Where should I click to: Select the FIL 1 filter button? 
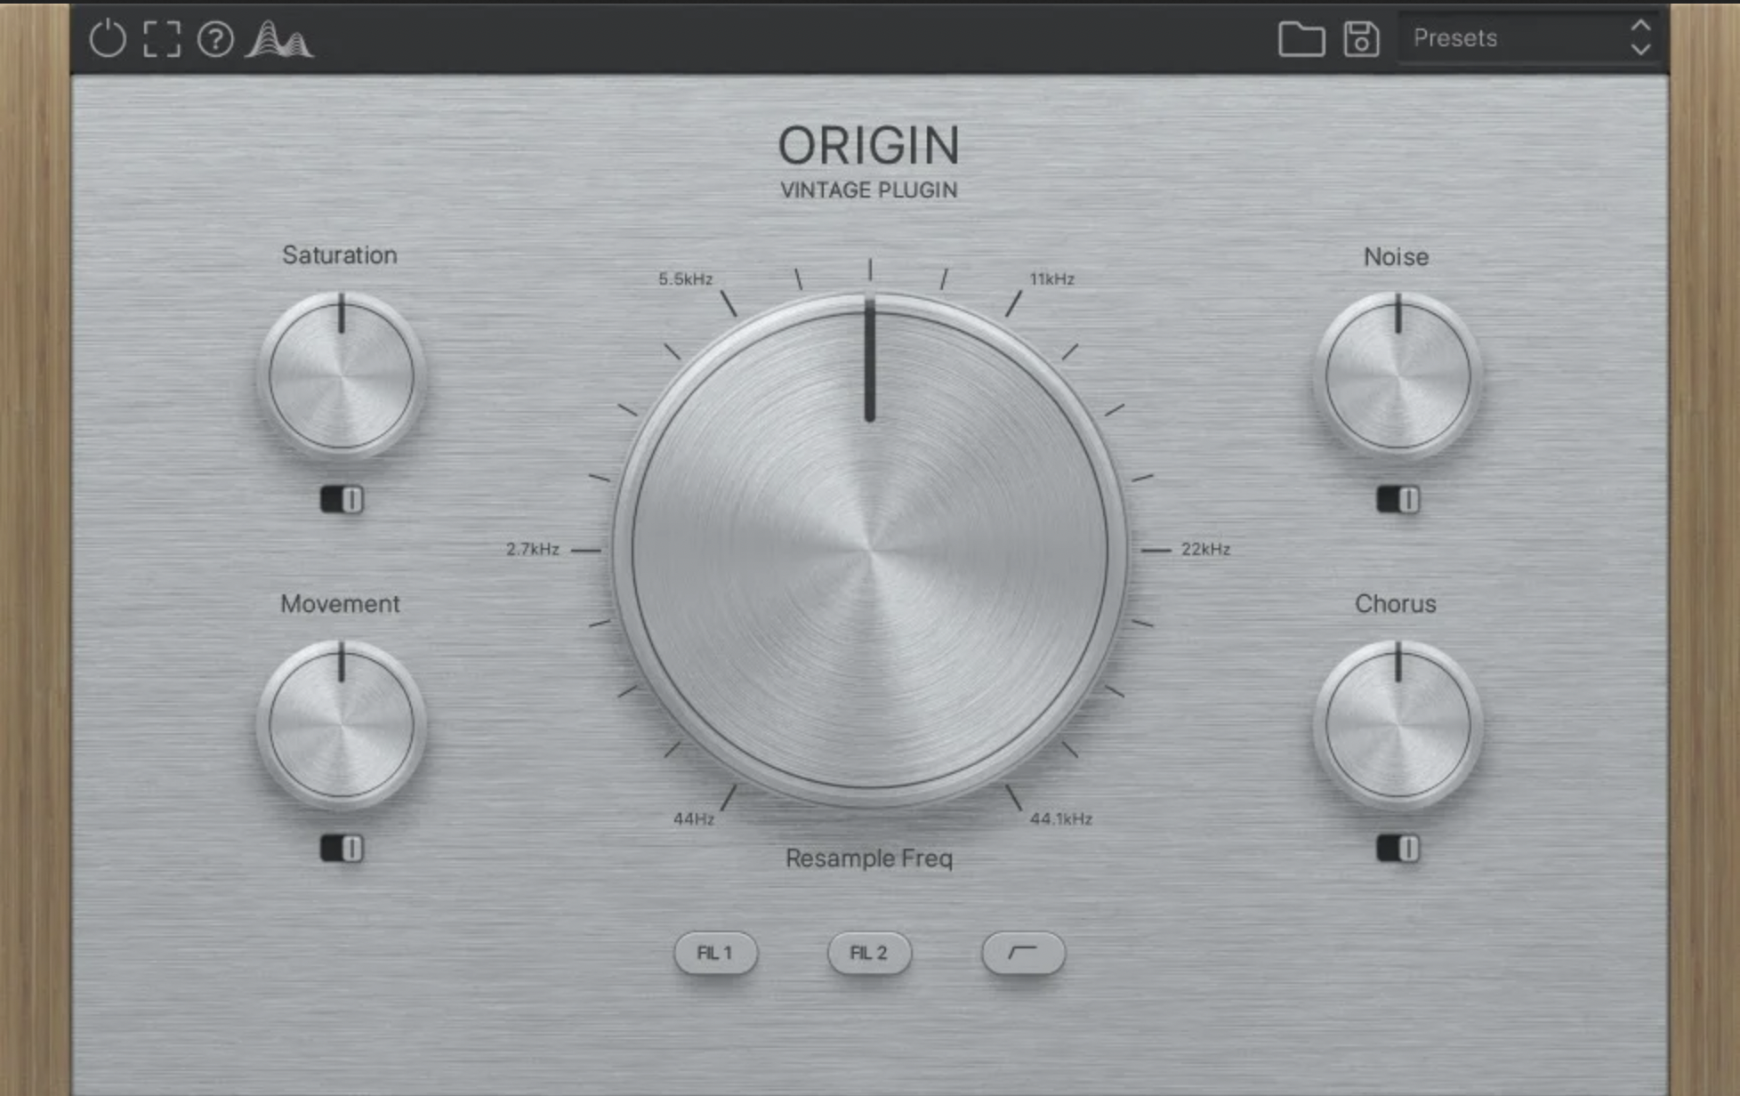click(715, 953)
